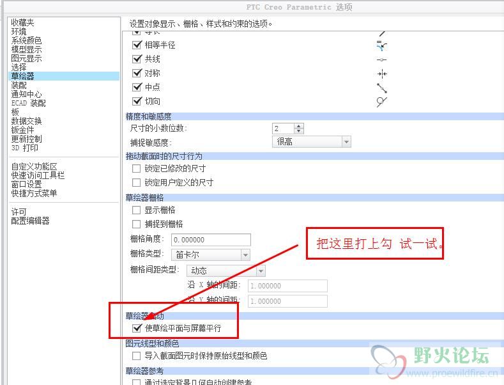The image size is (504, 385).
Task: Select 图元显示 in the category list
Action: 26,58
